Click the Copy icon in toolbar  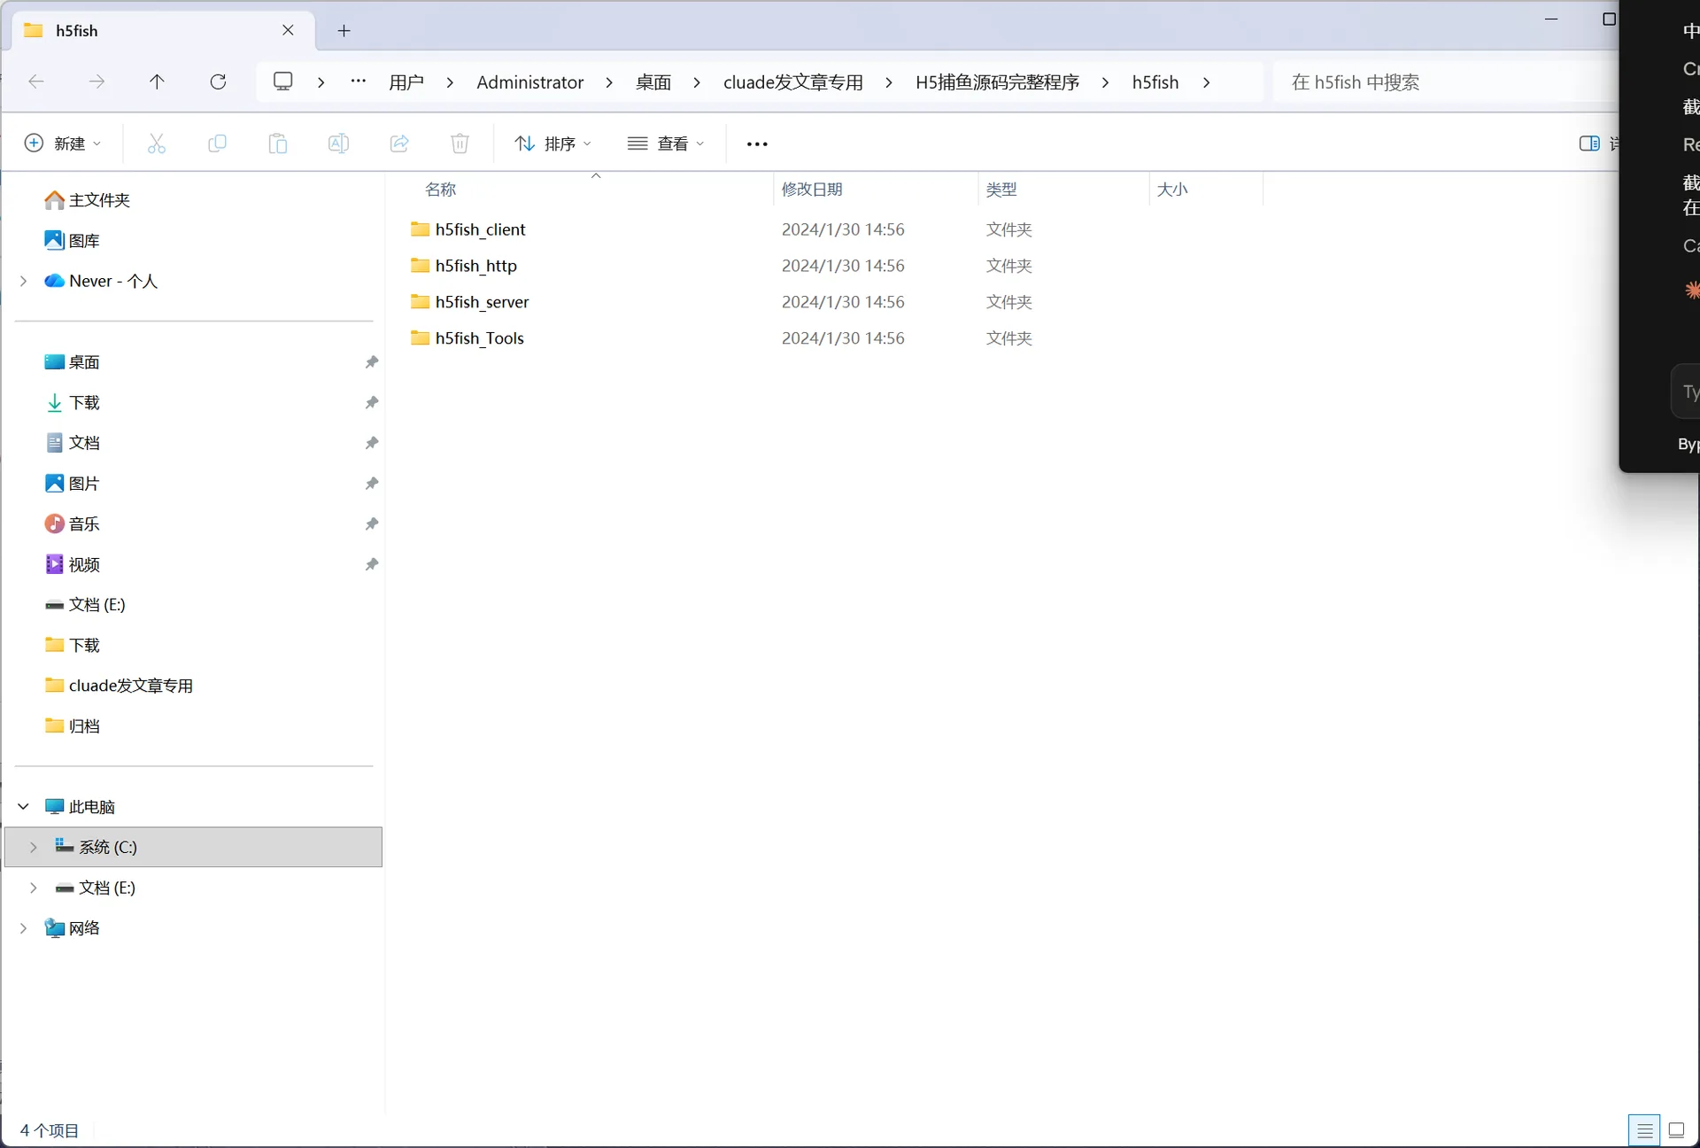coord(217,143)
